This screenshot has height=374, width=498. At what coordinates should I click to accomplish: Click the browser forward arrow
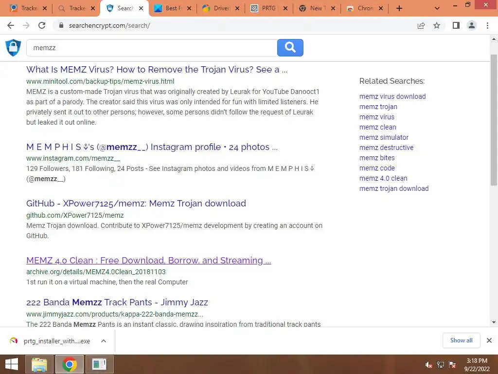[26, 25]
